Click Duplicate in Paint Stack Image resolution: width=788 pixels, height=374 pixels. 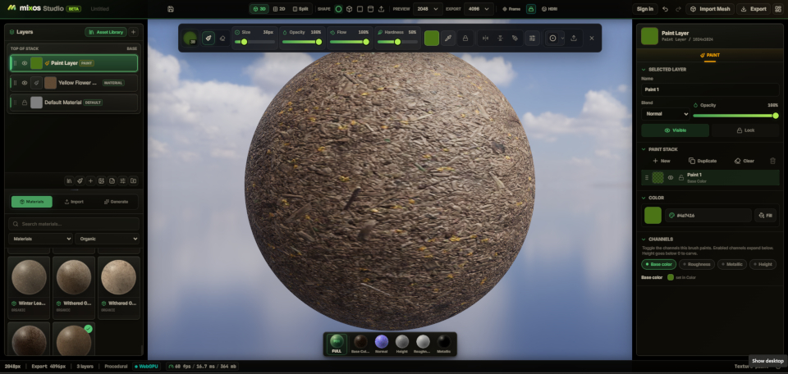pyautogui.click(x=703, y=161)
